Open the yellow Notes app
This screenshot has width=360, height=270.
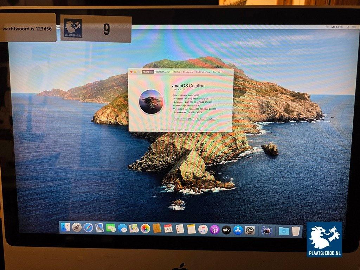[x=191, y=229]
